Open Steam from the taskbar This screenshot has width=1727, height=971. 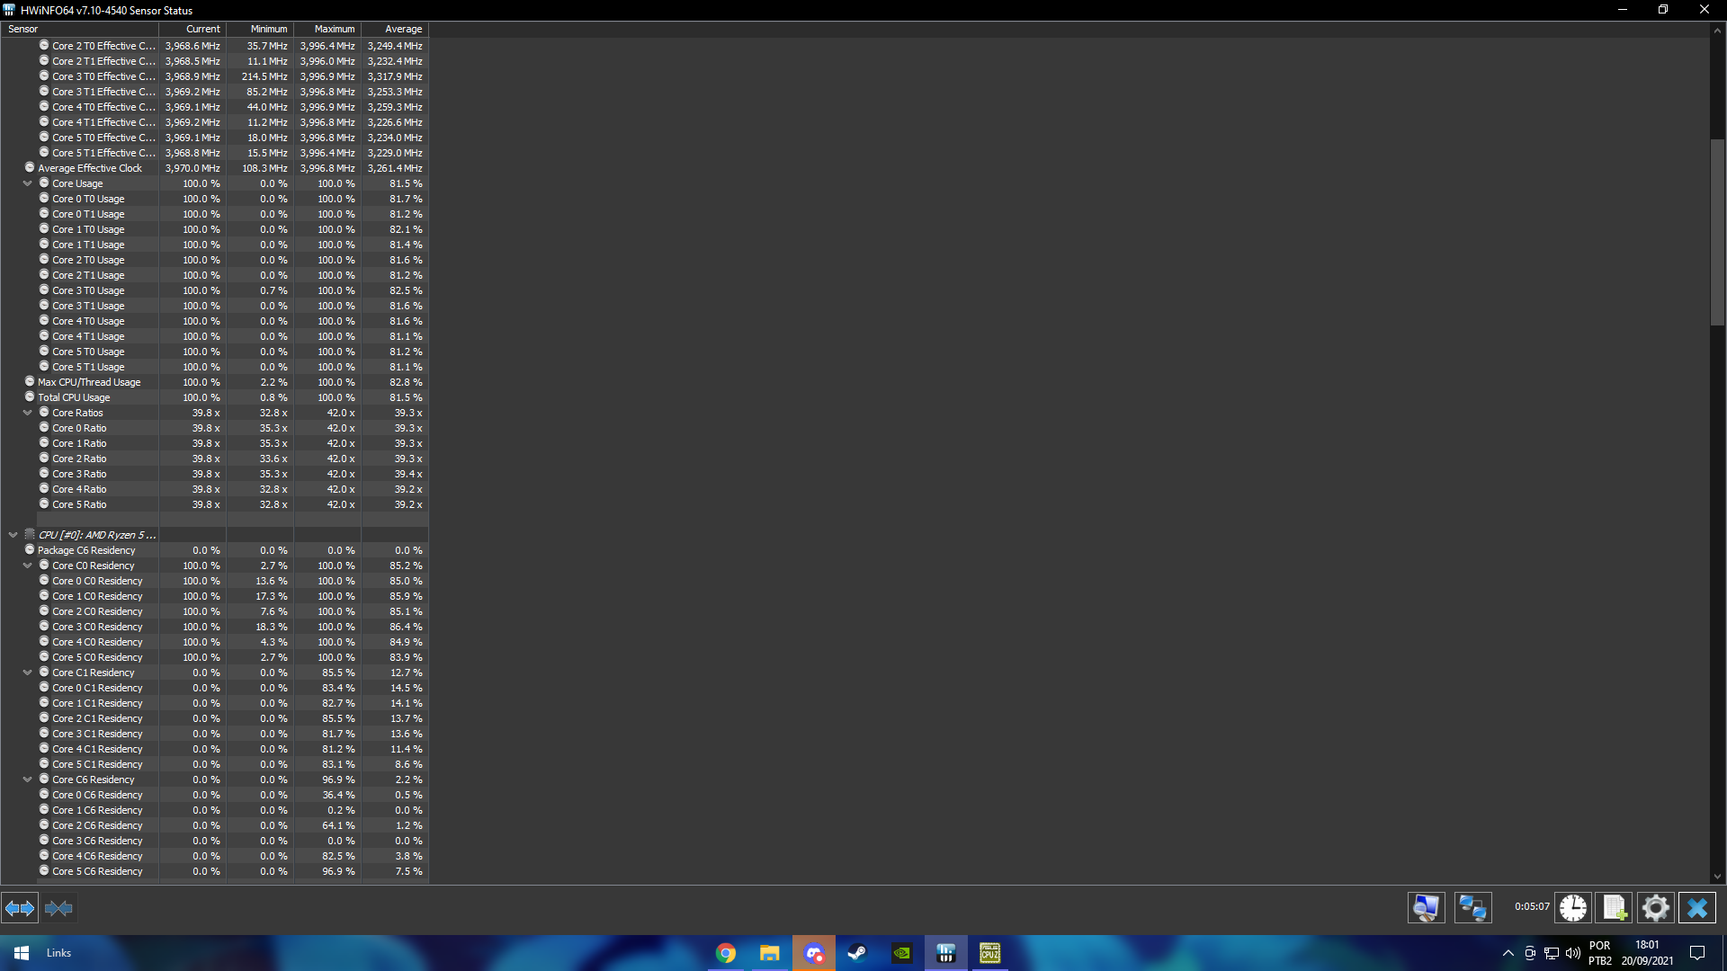(x=857, y=953)
